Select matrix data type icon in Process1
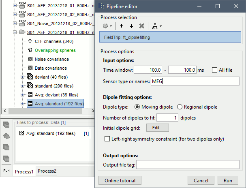 click(6, 158)
